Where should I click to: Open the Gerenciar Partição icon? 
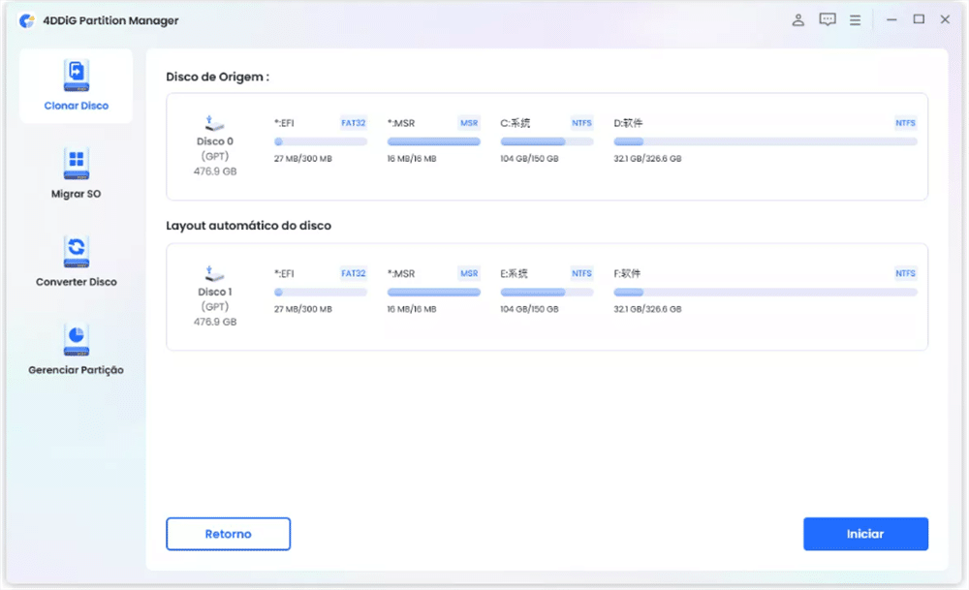click(x=76, y=337)
